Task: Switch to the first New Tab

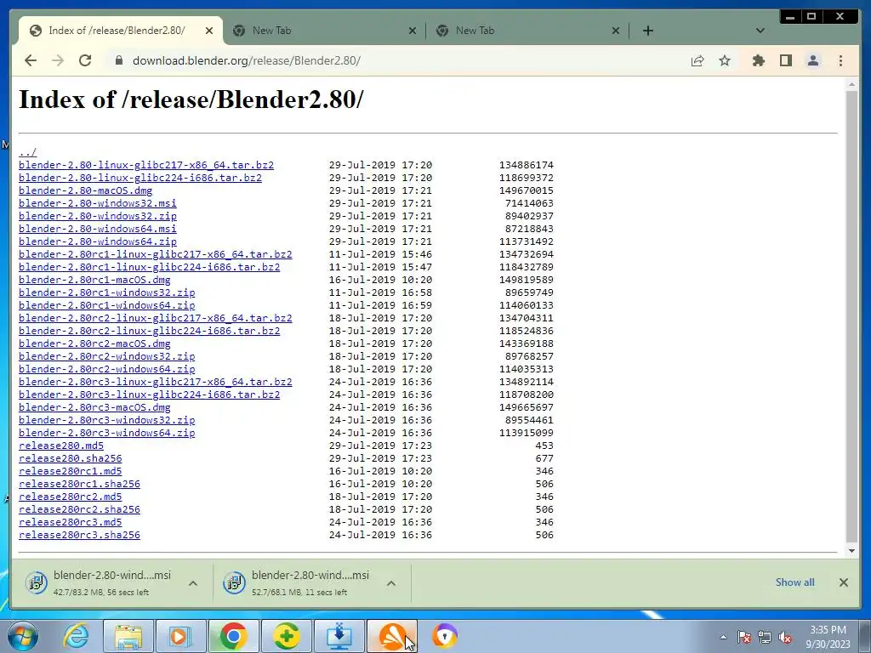Action: click(x=324, y=31)
